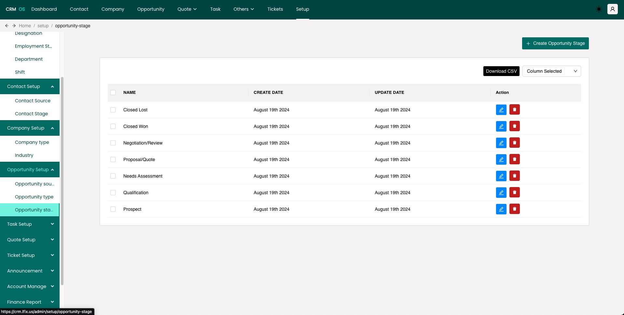The width and height of the screenshot is (624, 315).
Task: Delete the Closed Won stage
Action: [x=514, y=126]
